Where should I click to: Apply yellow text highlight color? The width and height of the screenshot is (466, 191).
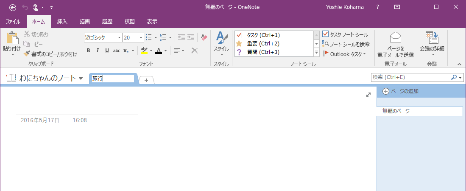[144, 51]
